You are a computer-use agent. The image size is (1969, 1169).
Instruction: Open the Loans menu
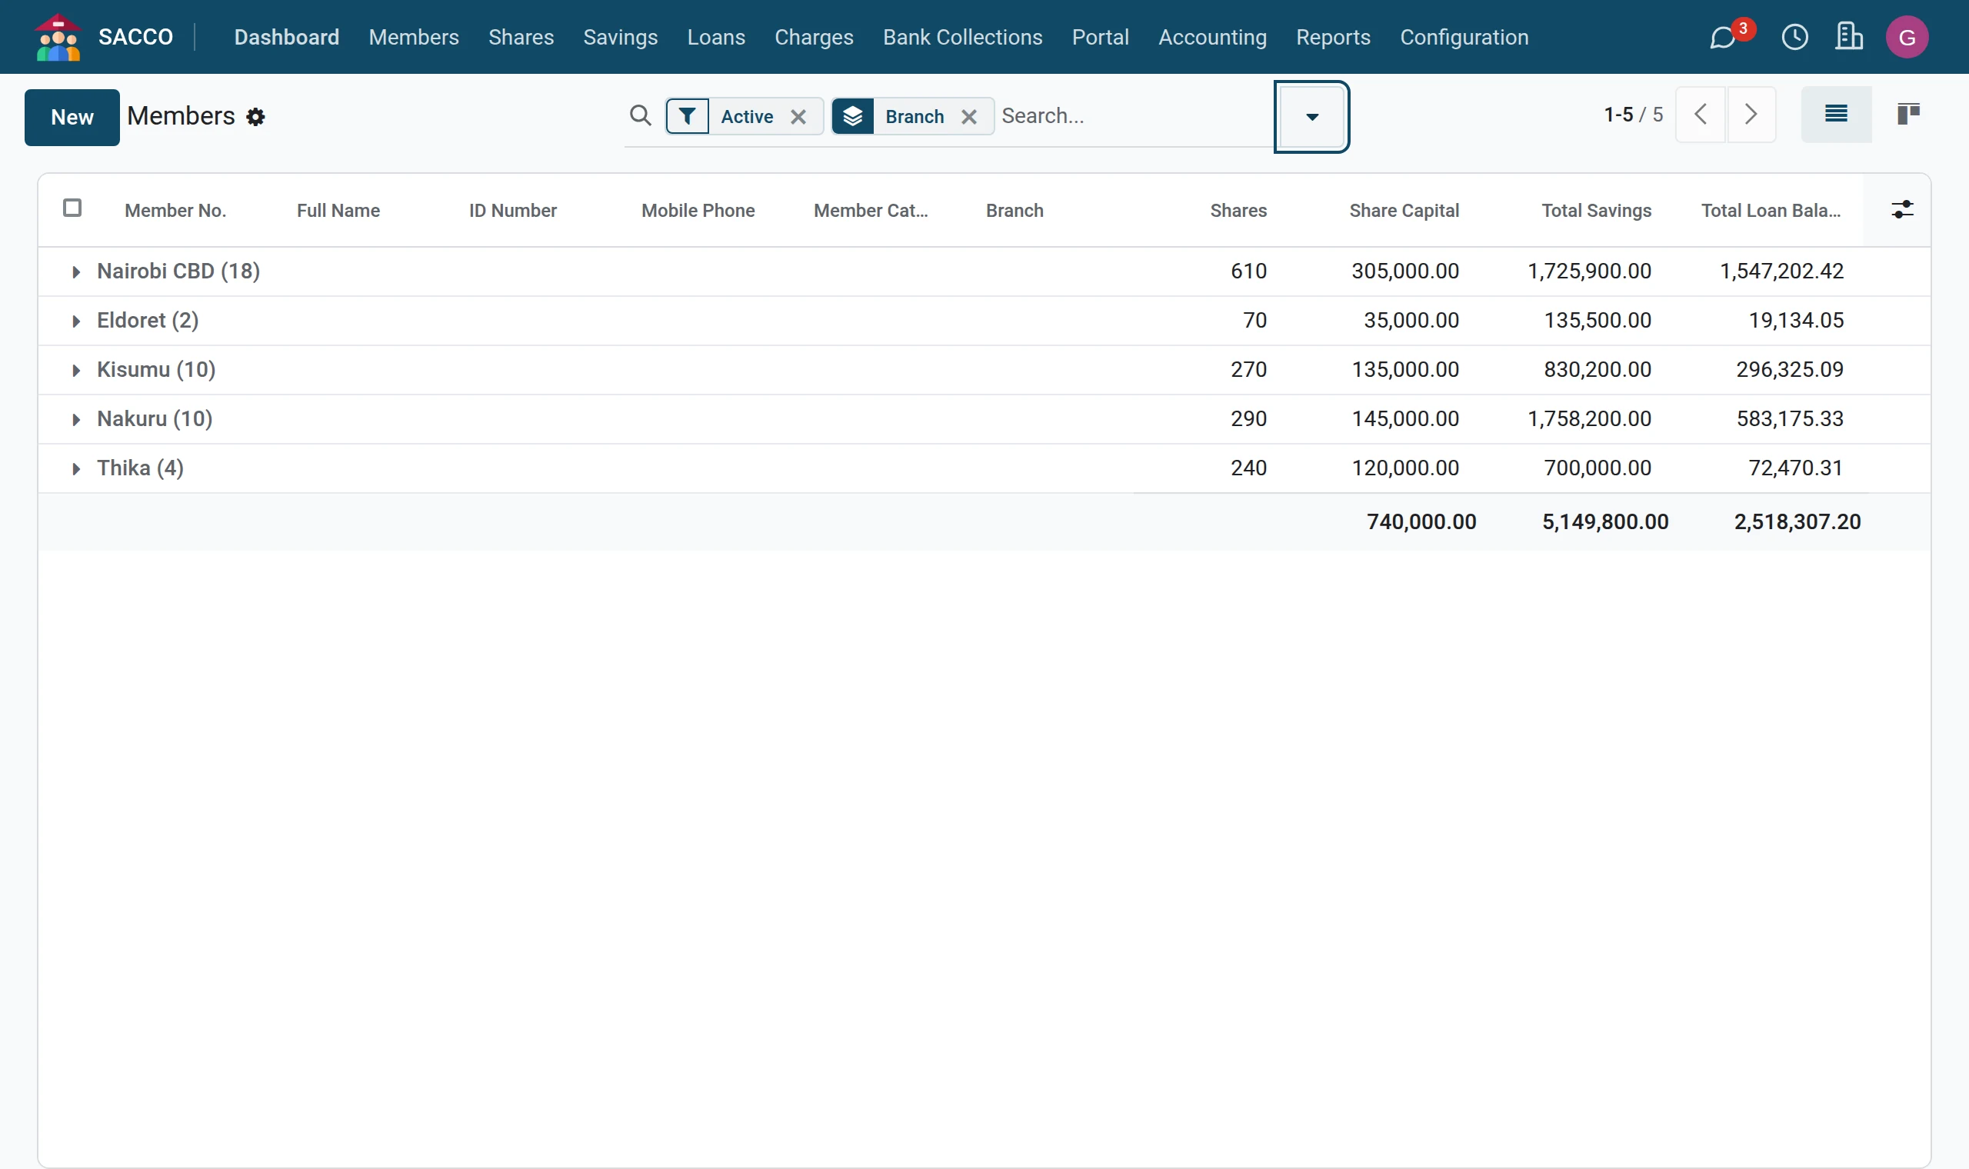[716, 37]
